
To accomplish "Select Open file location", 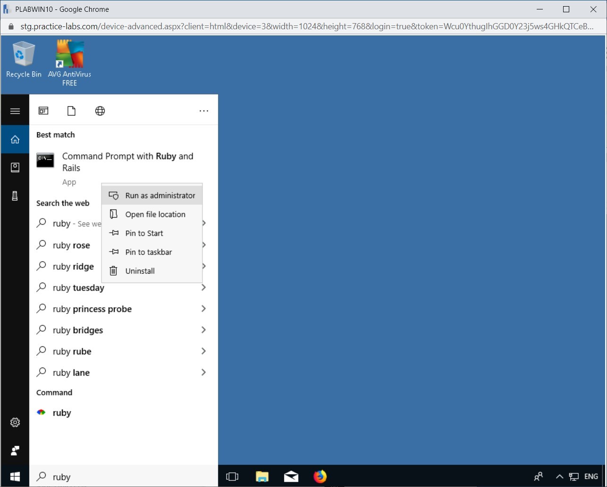I will (x=155, y=214).
